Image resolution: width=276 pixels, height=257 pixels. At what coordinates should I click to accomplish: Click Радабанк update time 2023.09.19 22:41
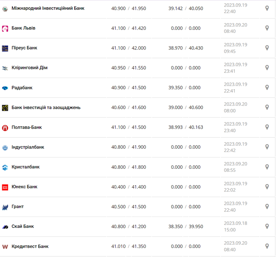235,87
